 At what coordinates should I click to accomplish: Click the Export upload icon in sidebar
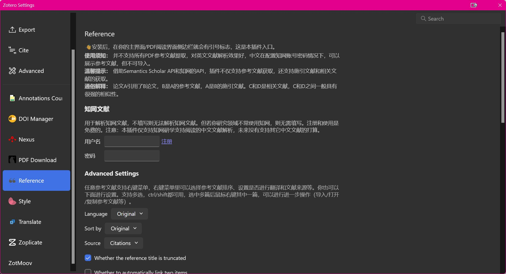pyautogui.click(x=12, y=30)
